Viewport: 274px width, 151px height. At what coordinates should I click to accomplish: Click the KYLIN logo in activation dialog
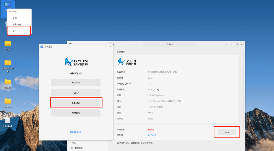(76, 61)
